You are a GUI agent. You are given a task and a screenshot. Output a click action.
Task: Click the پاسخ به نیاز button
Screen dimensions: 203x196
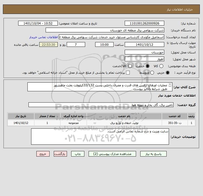tap(153, 154)
